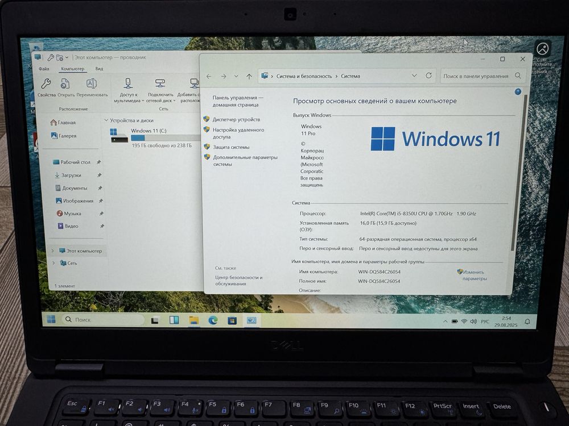
Task: Select Сеть in the navigation pane
Action: (x=69, y=263)
